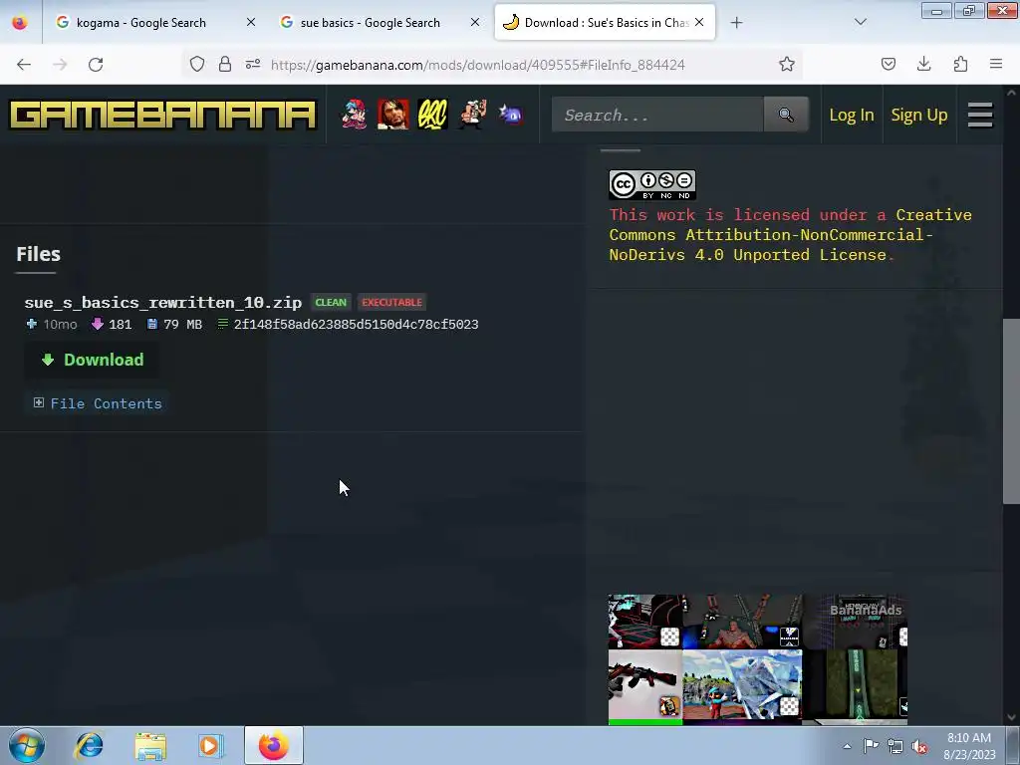Click the 10mo upload age
This screenshot has width=1020, height=765.
pos(60,324)
